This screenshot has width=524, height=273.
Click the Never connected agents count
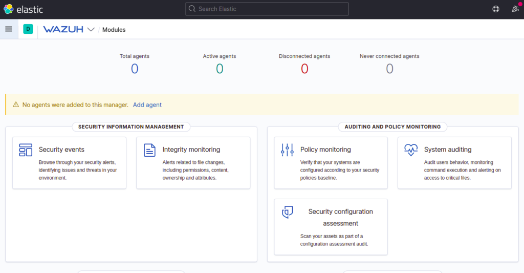click(x=389, y=69)
